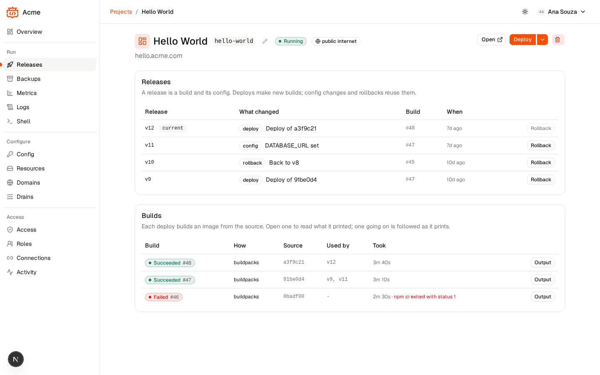Click the Succeeded #48 build badge
The height and width of the screenshot is (375, 600).
[170, 263]
